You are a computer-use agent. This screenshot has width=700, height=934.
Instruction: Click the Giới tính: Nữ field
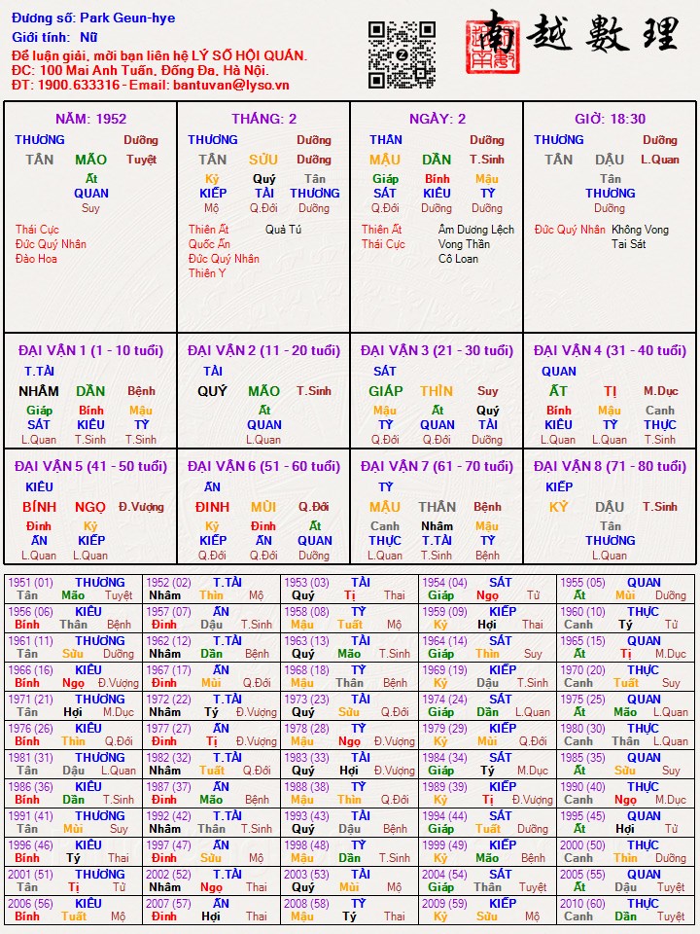pos(54,37)
